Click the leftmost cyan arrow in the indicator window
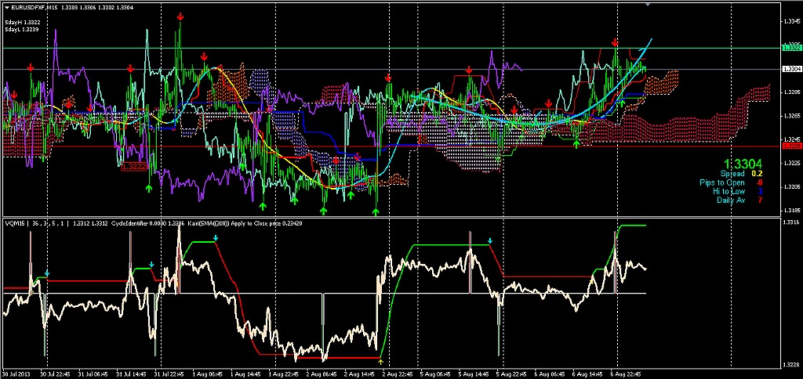The height and width of the screenshot is (379, 803). pyautogui.click(x=47, y=273)
